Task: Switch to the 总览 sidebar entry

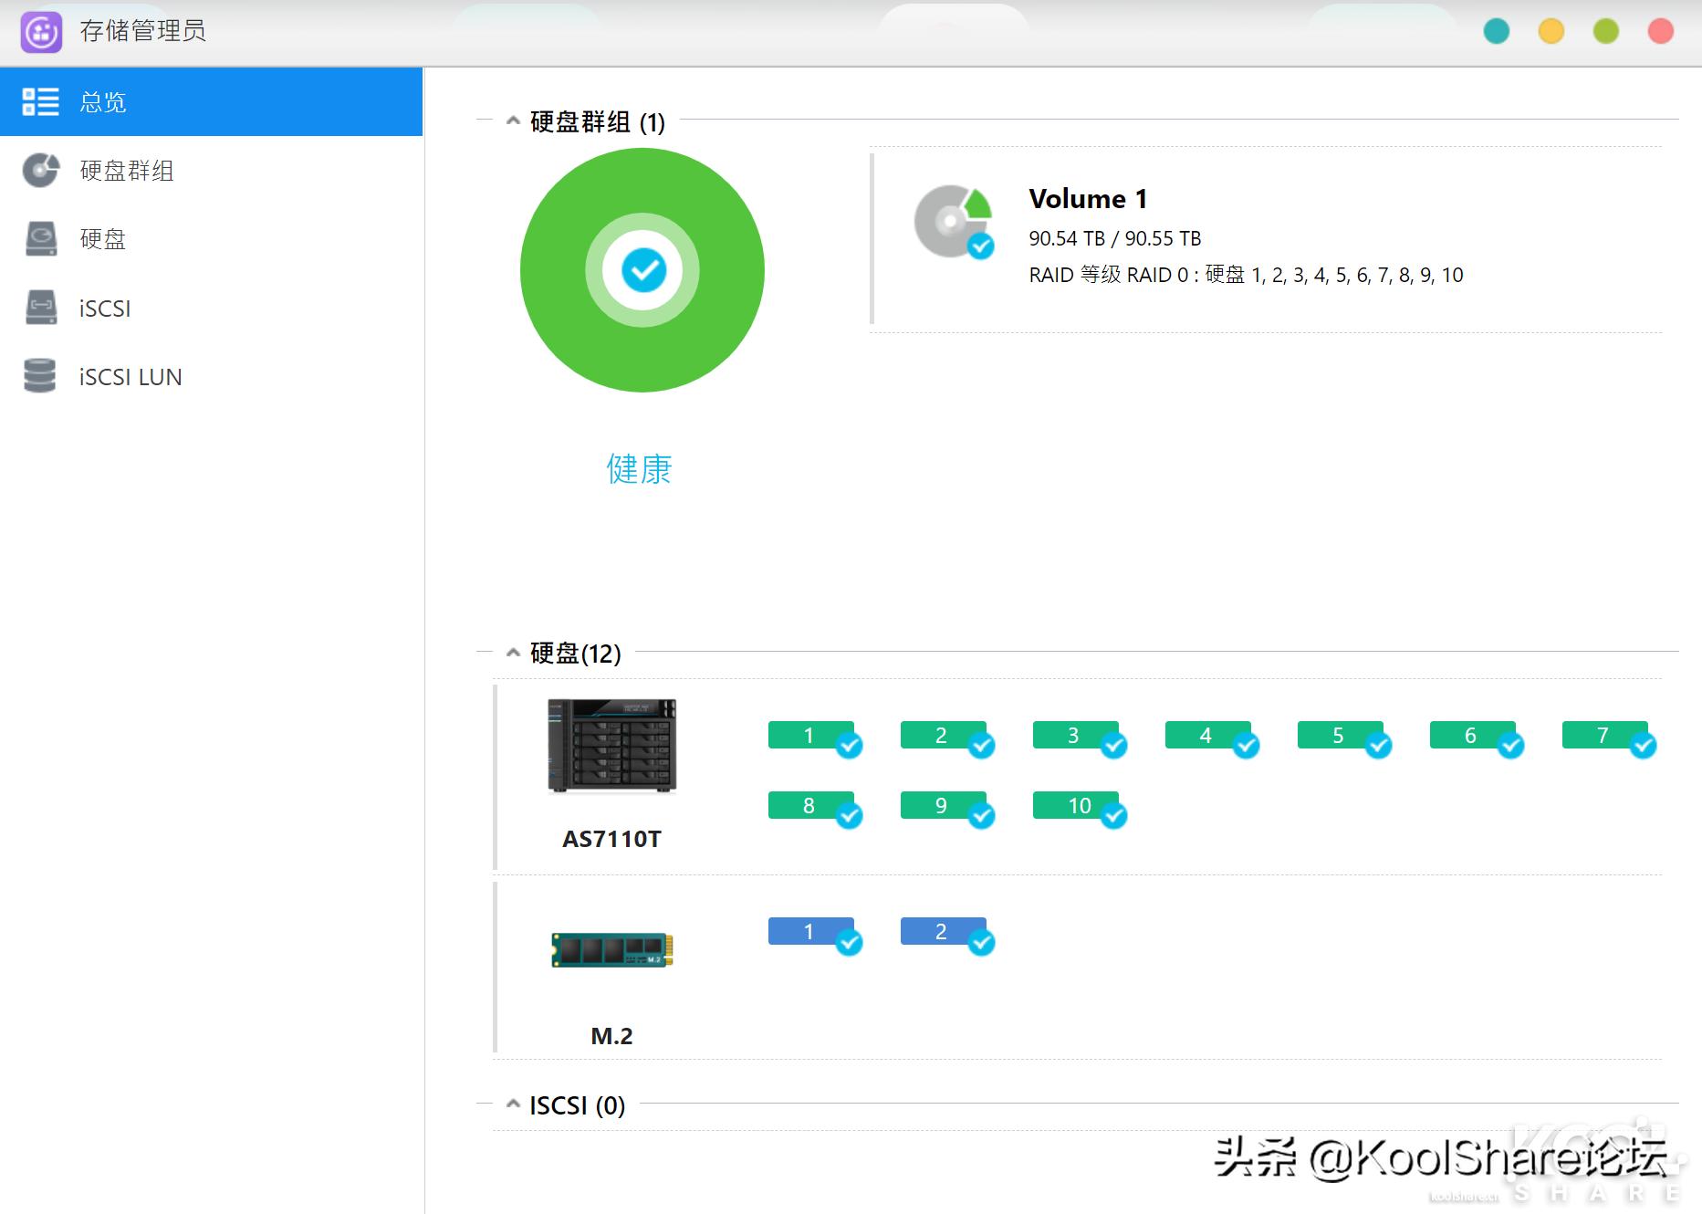Action: coord(103,102)
